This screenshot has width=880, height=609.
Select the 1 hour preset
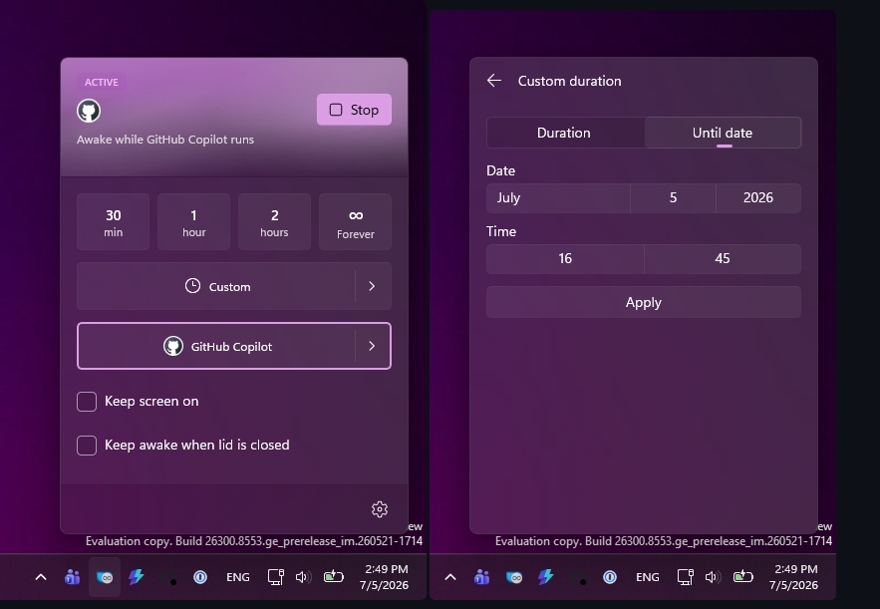point(193,221)
